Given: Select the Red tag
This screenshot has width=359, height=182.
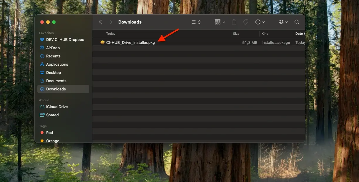Looking at the screenshot, I should pyautogui.click(x=63, y=133).
